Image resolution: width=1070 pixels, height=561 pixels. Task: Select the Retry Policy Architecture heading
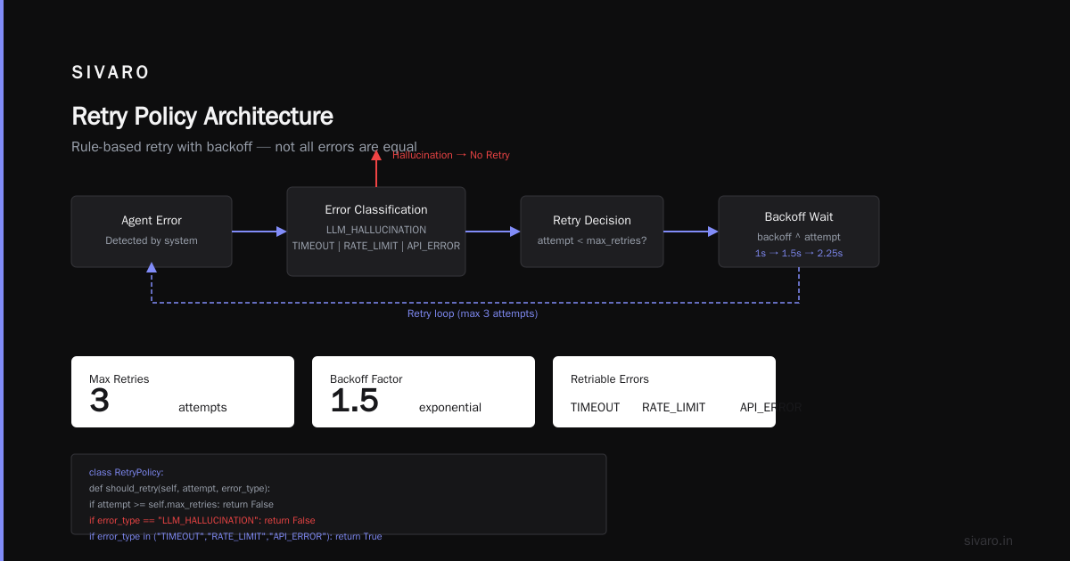[x=202, y=116]
